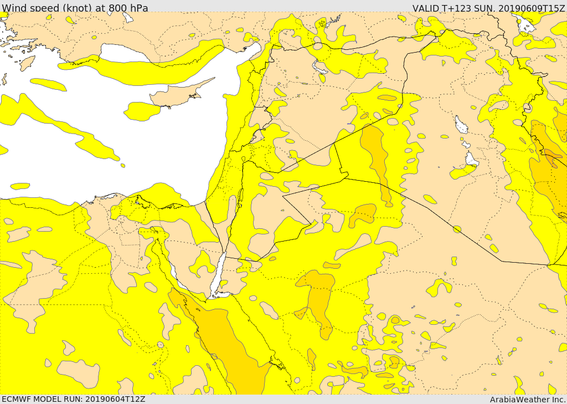Click the 'VALID T+123 SUN. 20190609T15Z' label
The height and width of the screenshot is (404, 567).
(x=488, y=8)
